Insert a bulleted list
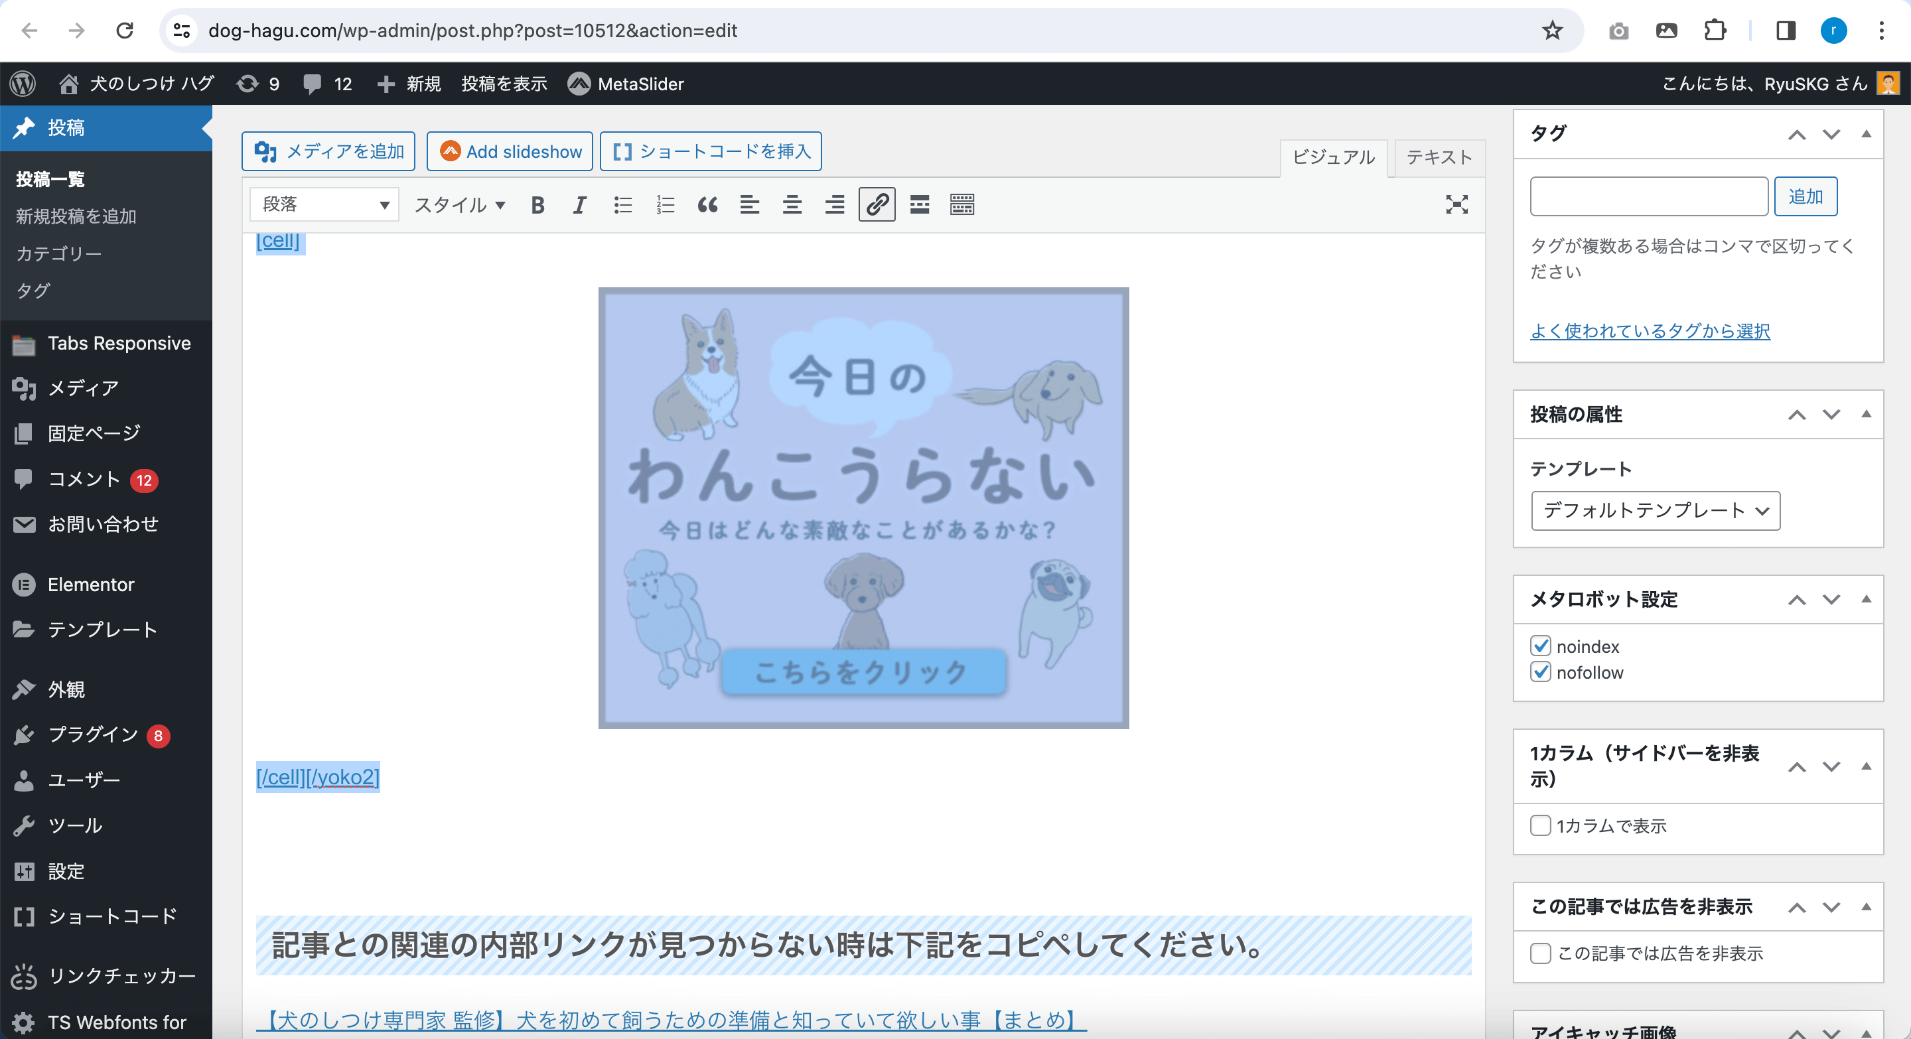The height and width of the screenshot is (1039, 1911). 622,205
